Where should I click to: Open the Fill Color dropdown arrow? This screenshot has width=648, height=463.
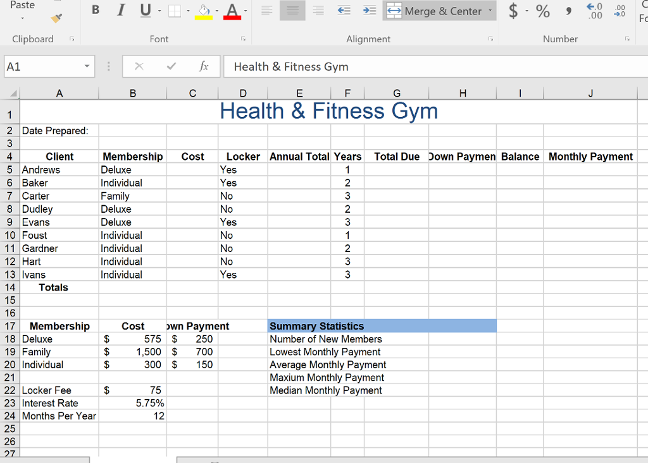(216, 11)
